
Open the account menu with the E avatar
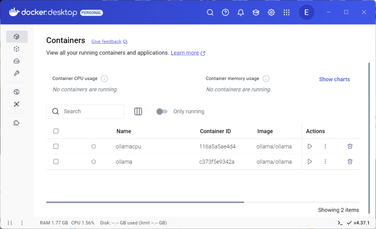pos(307,12)
